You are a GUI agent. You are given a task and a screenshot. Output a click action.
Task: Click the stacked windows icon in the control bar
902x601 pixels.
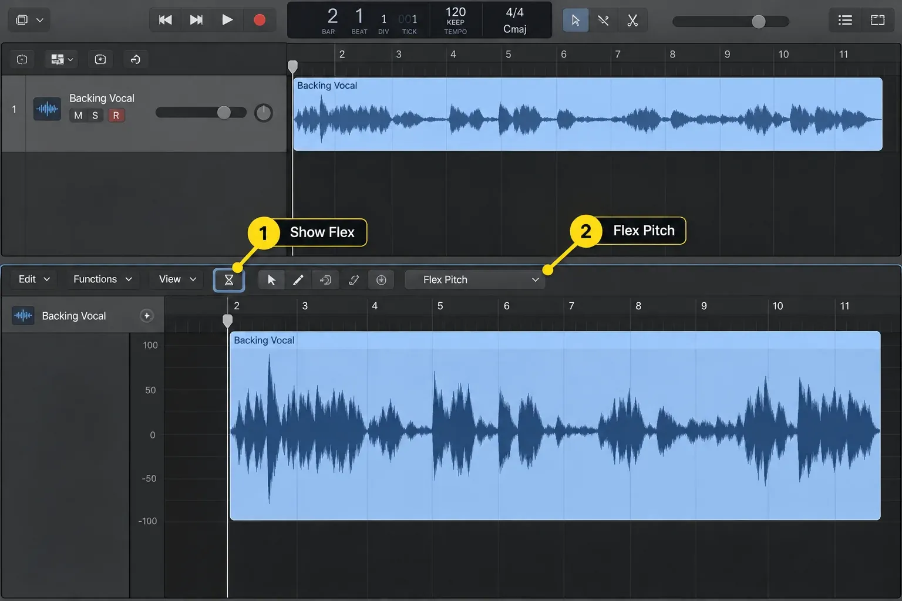click(x=22, y=20)
